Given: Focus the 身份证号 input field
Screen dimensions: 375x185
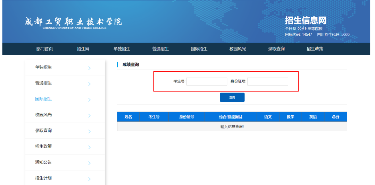Looking at the screenshot, I should coord(268,81).
